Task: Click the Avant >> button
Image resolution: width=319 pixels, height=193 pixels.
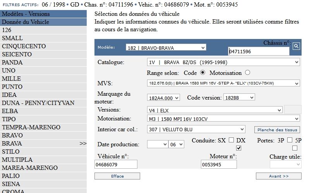Action: pyautogui.click(x=278, y=176)
